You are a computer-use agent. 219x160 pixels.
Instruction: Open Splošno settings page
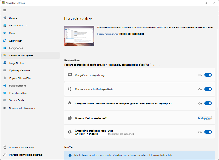[30, 18]
